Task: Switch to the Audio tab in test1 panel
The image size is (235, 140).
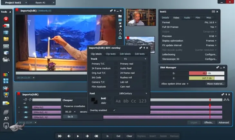Action: click(187, 18)
